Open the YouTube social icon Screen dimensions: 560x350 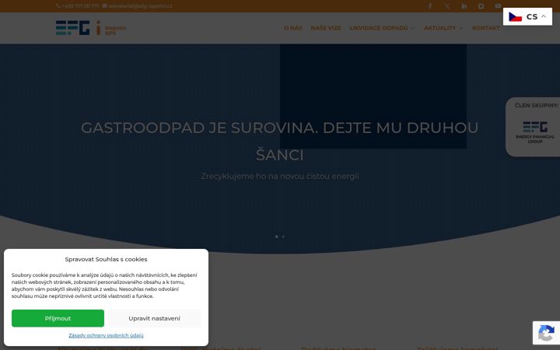(498, 6)
